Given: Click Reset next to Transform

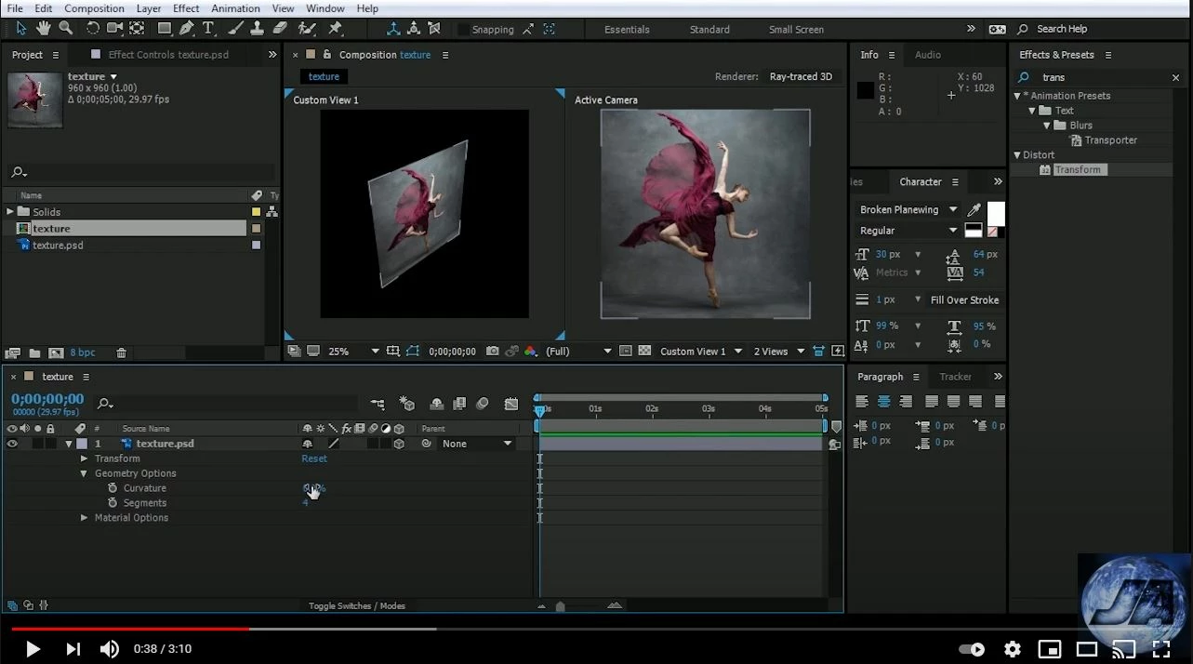Looking at the screenshot, I should (x=314, y=458).
